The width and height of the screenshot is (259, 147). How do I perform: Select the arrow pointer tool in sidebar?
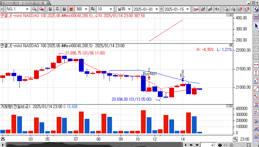point(255,25)
